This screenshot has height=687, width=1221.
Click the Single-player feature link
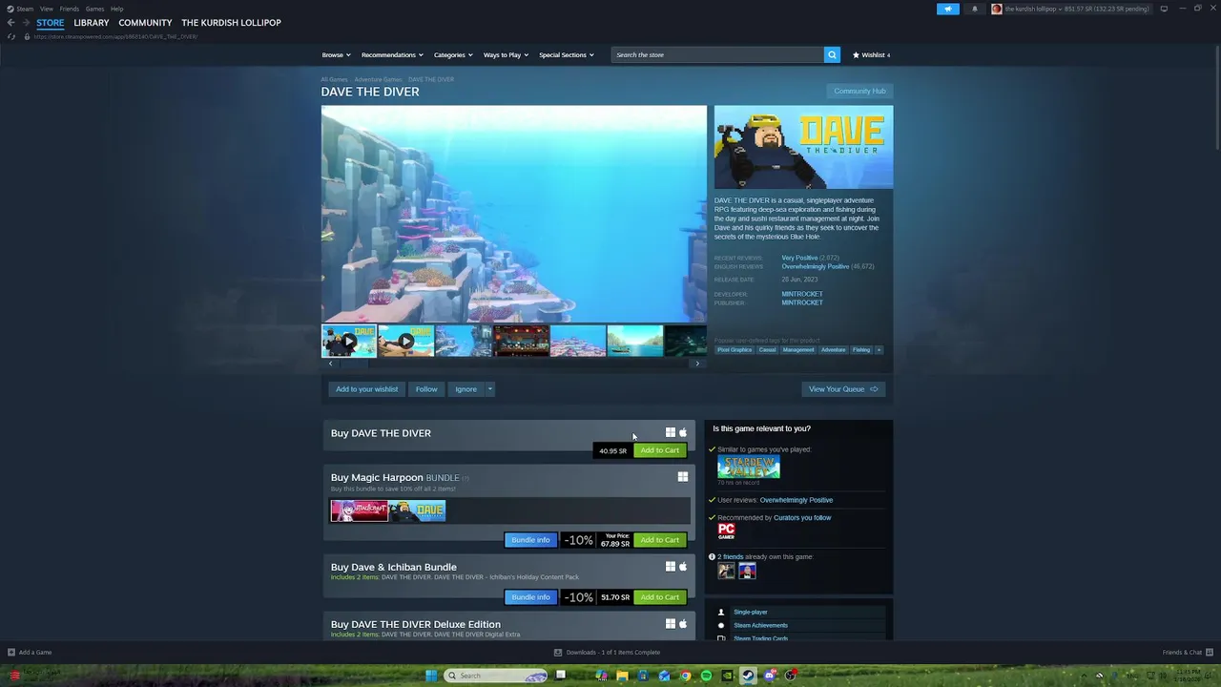[x=751, y=612]
